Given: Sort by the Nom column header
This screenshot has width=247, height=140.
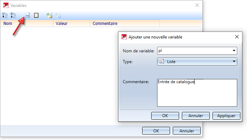Looking at the screenshot, I should point(27,24).
